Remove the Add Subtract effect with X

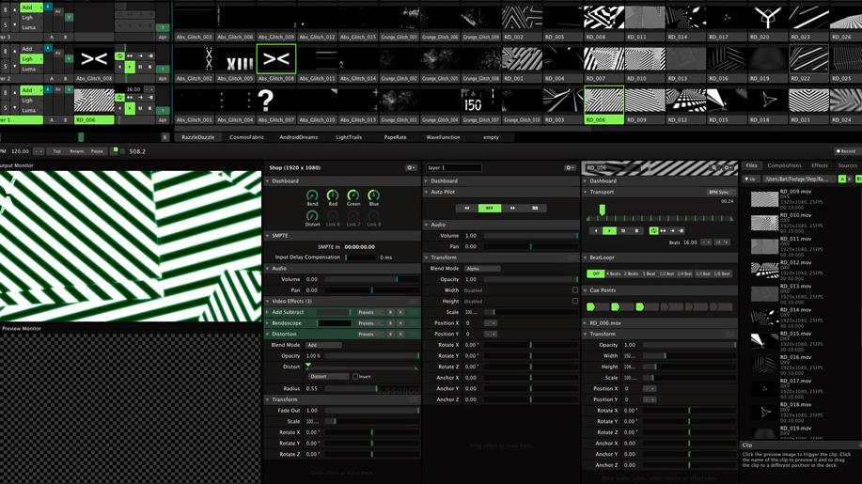coord(400,312)
